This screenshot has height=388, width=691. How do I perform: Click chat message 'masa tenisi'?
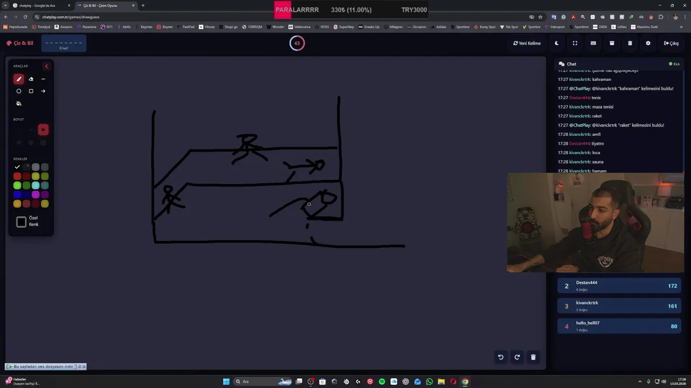[x=602, y=107]
